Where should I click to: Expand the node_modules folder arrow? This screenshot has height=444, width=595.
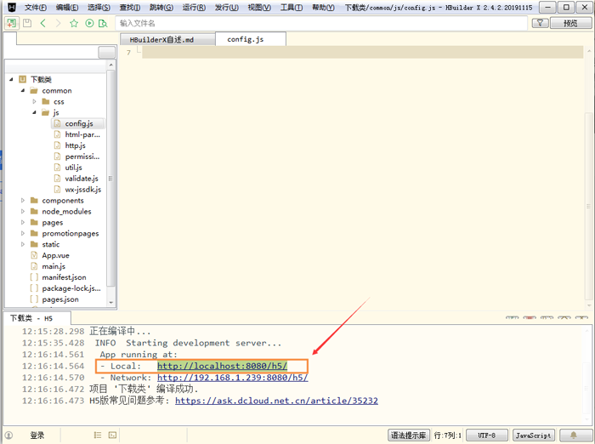click(23, 211)
